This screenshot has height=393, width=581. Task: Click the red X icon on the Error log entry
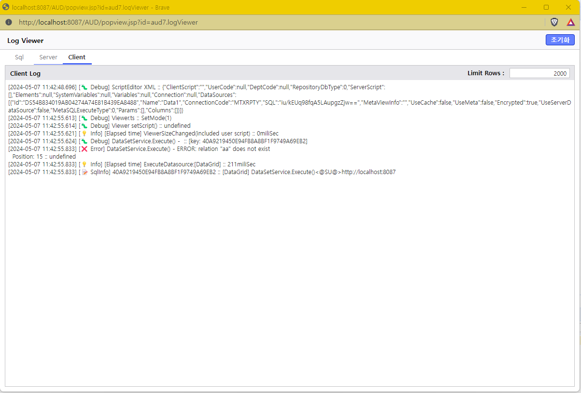point(85,149)
